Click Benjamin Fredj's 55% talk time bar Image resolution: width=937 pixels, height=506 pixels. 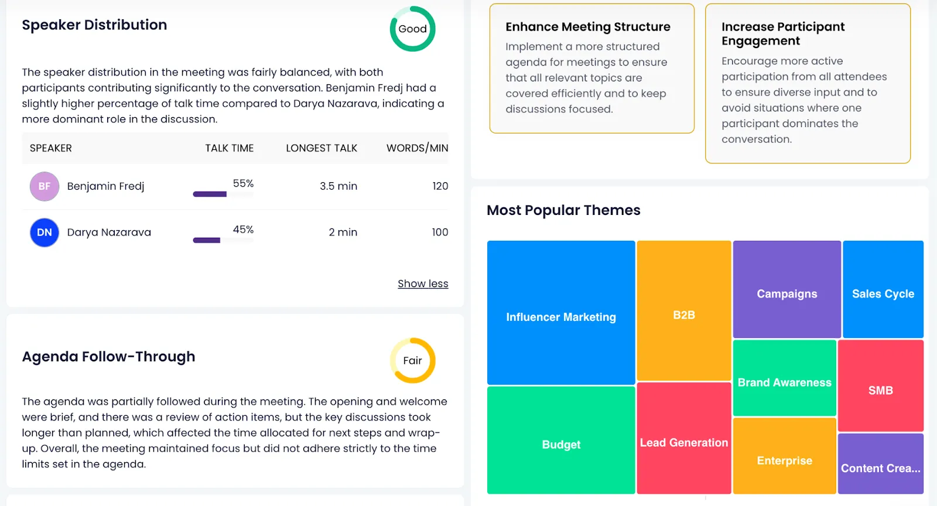pyautogui.click(x=223, y=194)
